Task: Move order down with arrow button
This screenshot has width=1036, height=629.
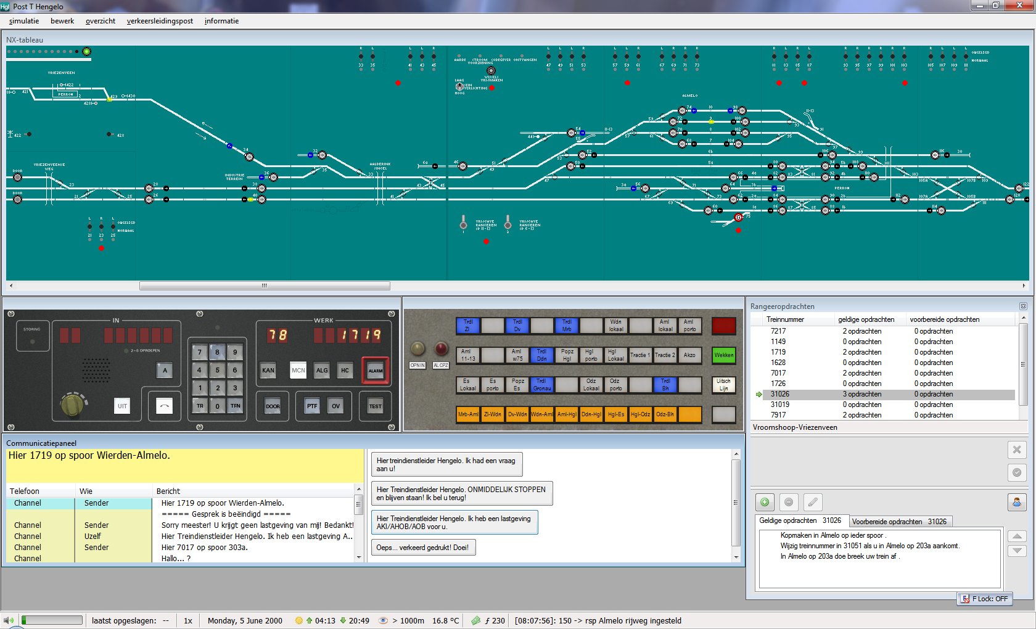Action: coord(1016,551)
